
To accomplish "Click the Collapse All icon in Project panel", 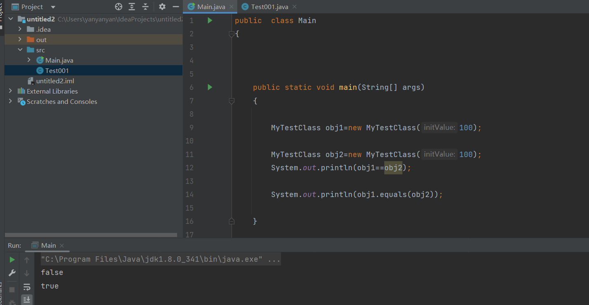I will [x=145, y=7].
